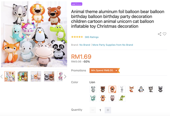170x116 pixels.
Task: Open the No Brand link
Action: [85, 45]
